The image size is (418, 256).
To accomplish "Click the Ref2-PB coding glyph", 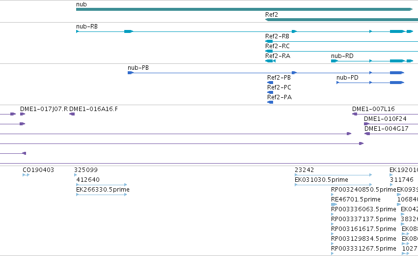I will tap(270, 83).
